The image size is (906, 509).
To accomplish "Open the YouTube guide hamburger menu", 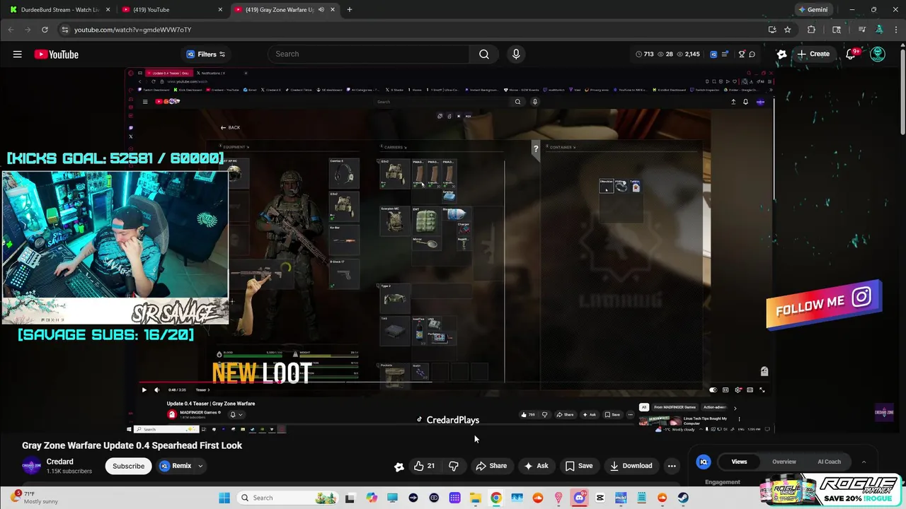I will click(17, 54).
